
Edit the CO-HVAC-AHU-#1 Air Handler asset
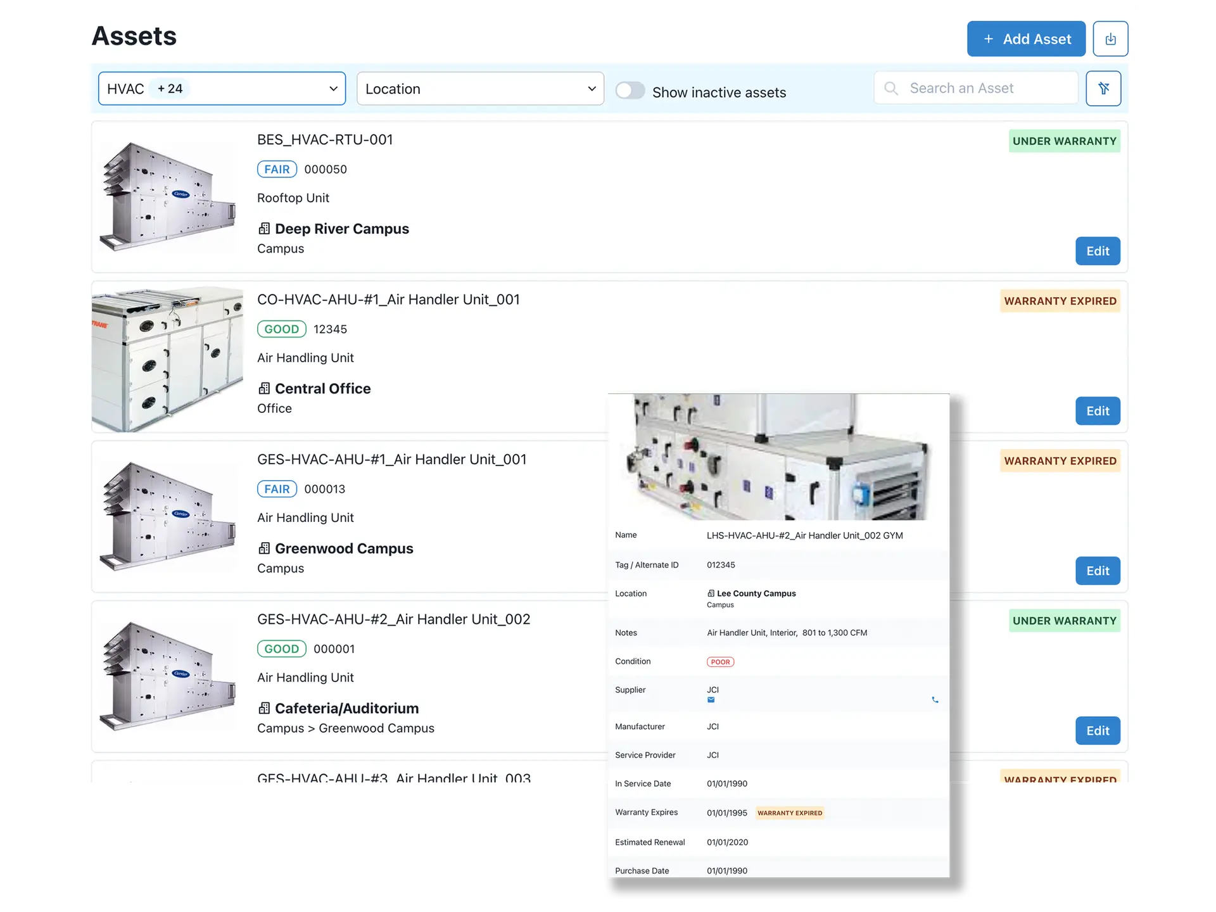[1097, 411]
